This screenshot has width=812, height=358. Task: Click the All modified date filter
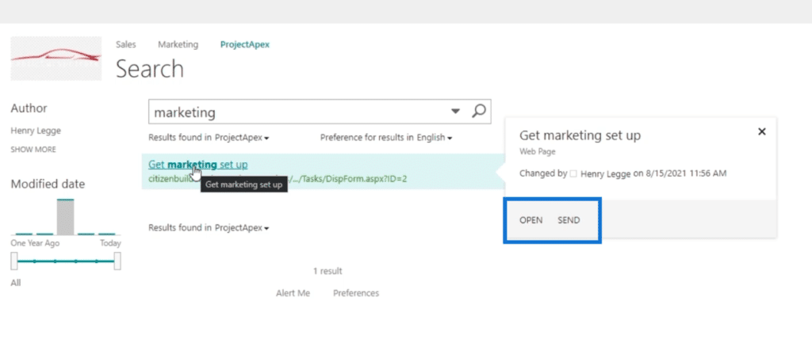pos(16,283)
